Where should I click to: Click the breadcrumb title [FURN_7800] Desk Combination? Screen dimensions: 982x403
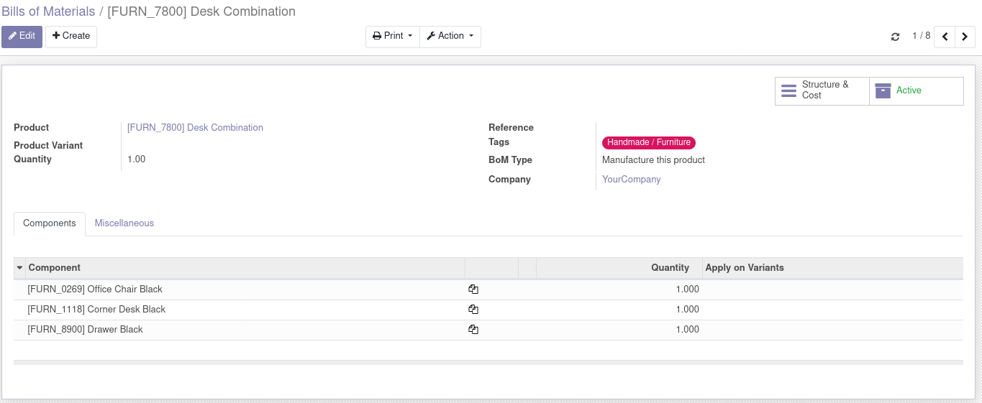pos(201,11)
